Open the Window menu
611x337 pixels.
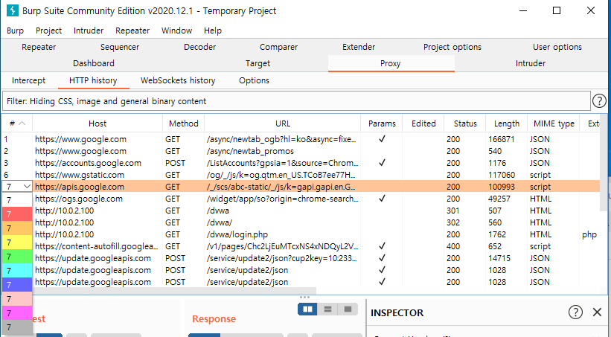176,31
